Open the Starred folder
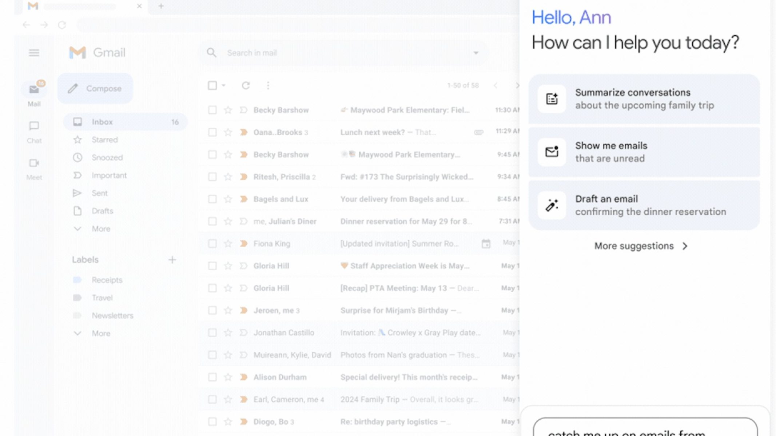This screenshot has height=436, width=776. [105, 140]
